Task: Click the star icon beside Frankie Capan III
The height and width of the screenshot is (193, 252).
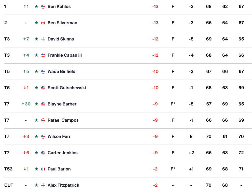Action: pyautogui.click(x=36, y=55)
